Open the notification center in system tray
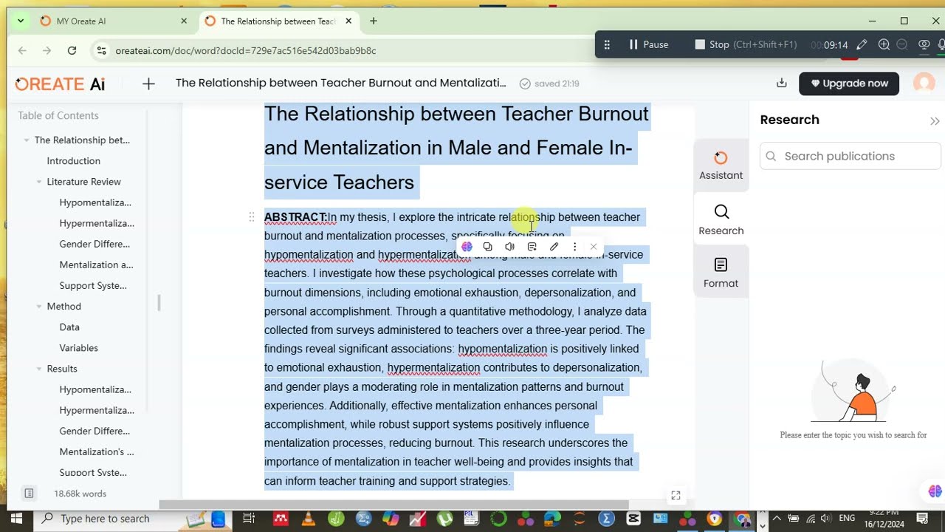The image size is (945, 532). click(922, 519)
